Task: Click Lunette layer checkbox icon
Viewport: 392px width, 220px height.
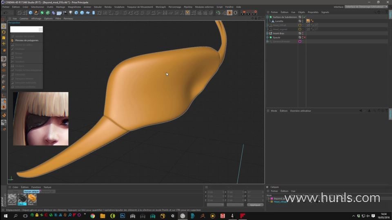Action: (x=300, y=21)
